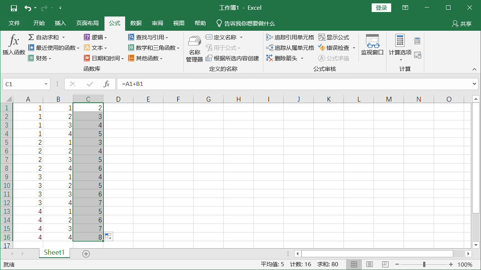Click Trace Dependents icon

coord(269,48)
